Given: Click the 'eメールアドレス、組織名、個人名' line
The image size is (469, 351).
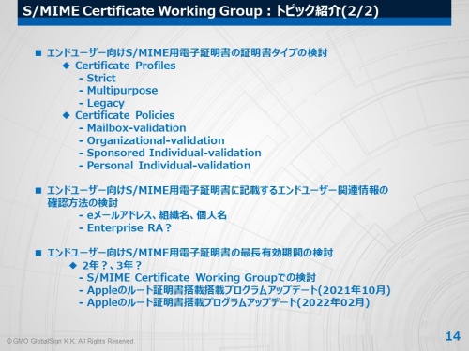Looking at the screenshot, I should (157, 215).
